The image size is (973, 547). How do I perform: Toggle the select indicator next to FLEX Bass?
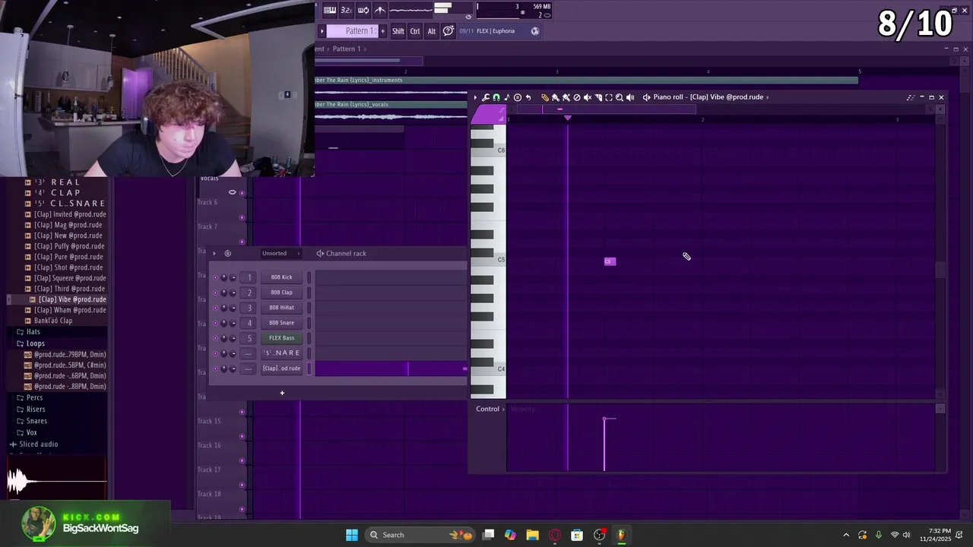[x=309, y=338]
